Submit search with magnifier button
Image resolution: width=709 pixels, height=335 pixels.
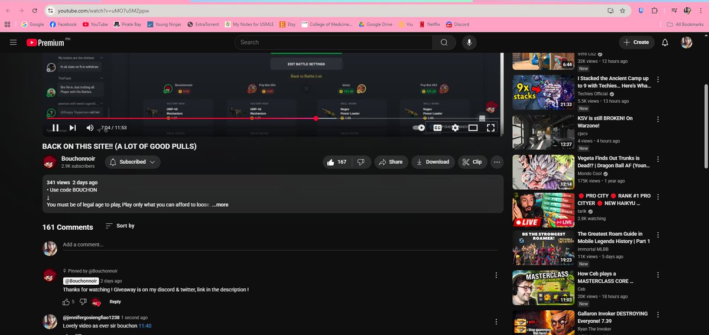[x=444, y=43]
